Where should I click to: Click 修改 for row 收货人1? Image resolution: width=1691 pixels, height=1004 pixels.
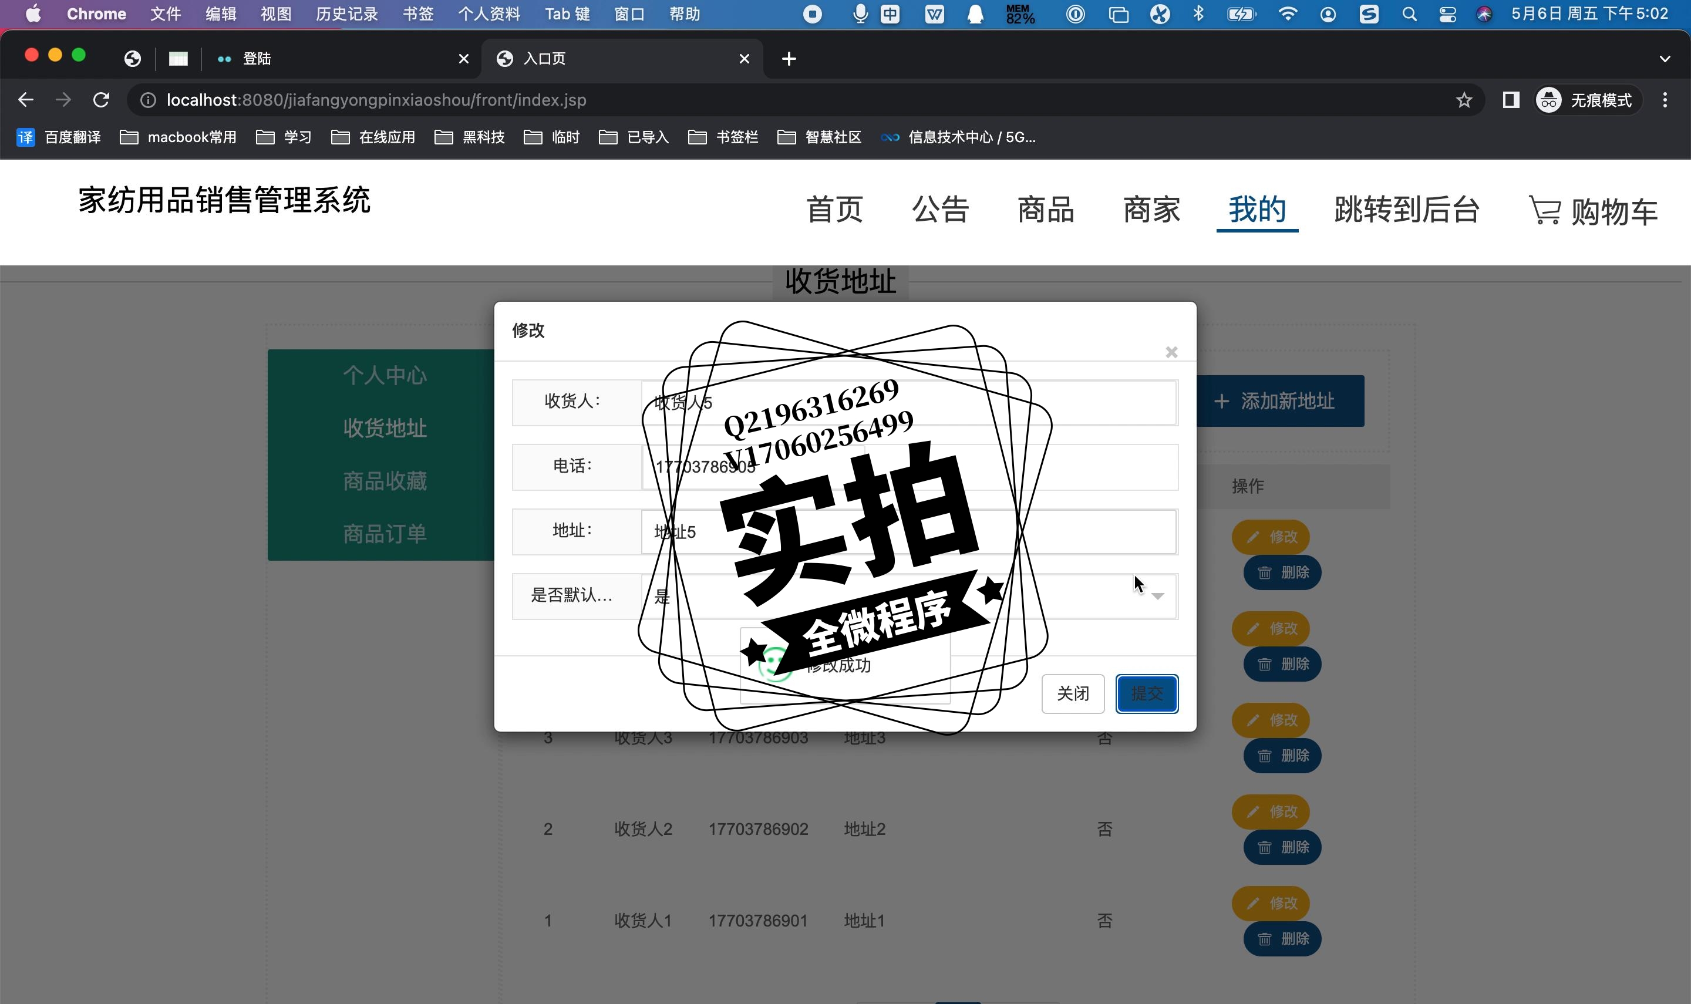[1270, 903]
